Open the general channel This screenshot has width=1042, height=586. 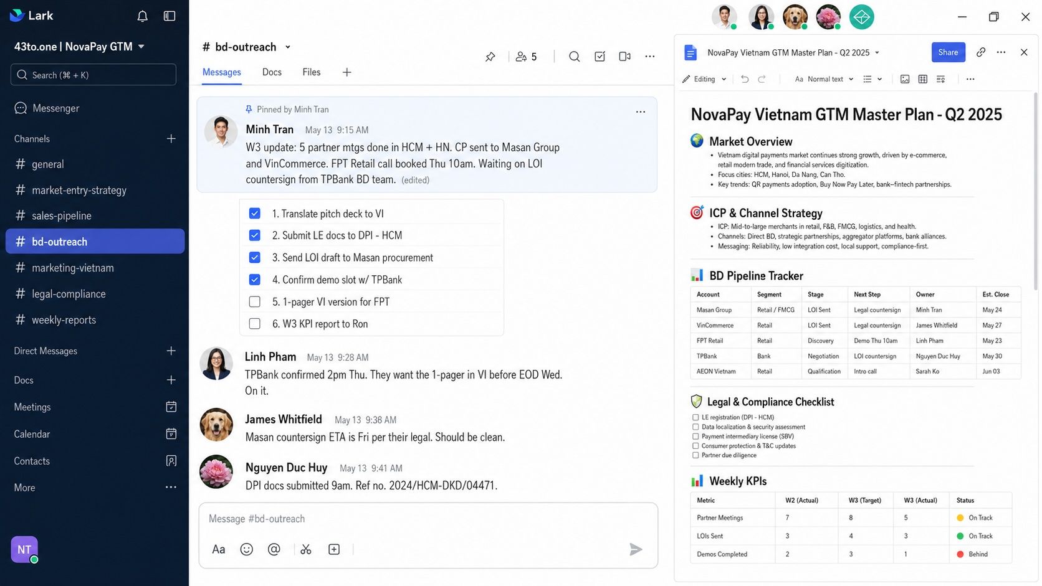[95, 164]
